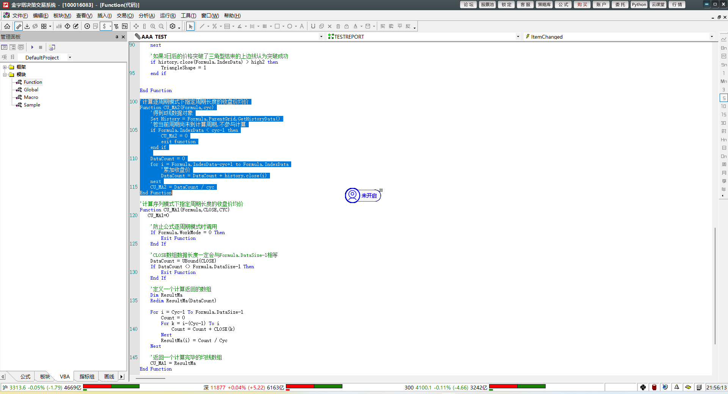Switch to the 指标组 tab
Image resolution: width=728 pixels, height=394 pixels.
click(87, 377)
